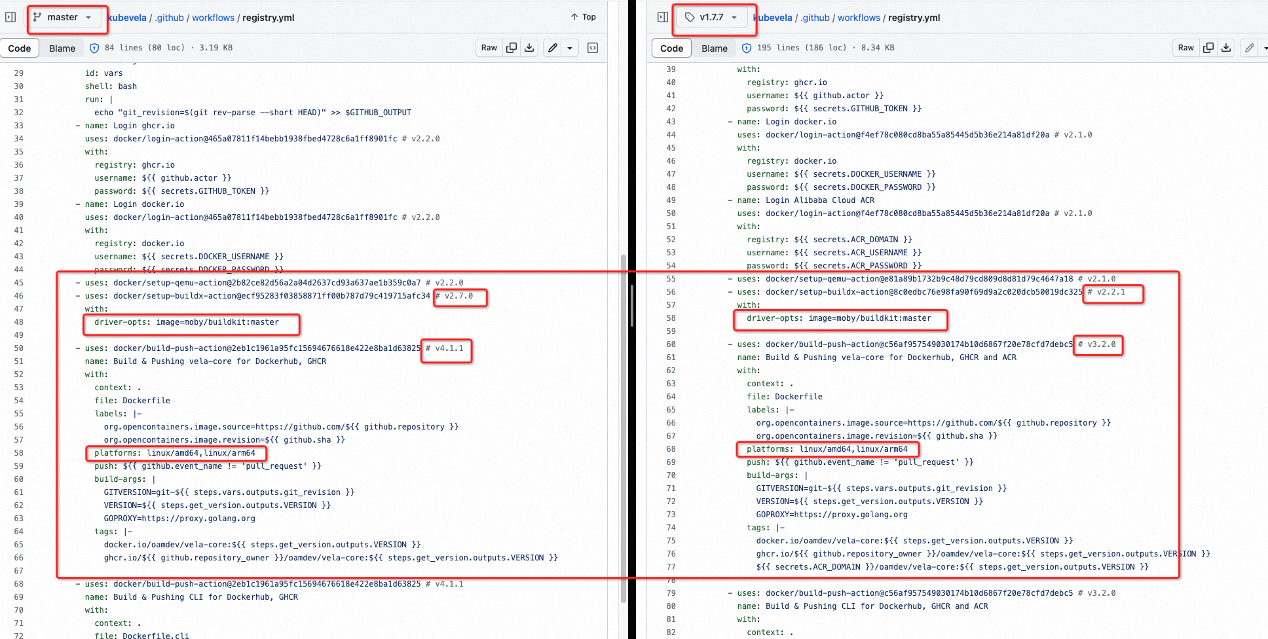Click the Raw button in the right pane
This screenshot has width=1268, height=639.
coord(1185,47)
